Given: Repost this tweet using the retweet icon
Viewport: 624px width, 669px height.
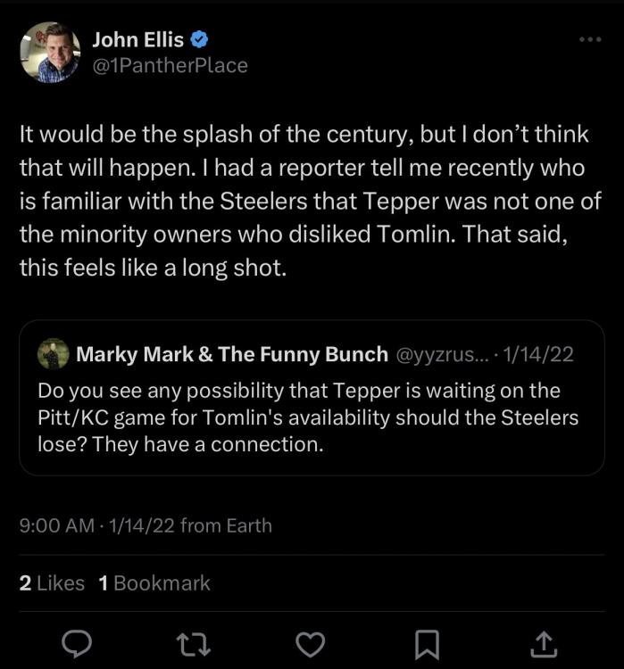Looking at the screenshot, I should [190, 643].
